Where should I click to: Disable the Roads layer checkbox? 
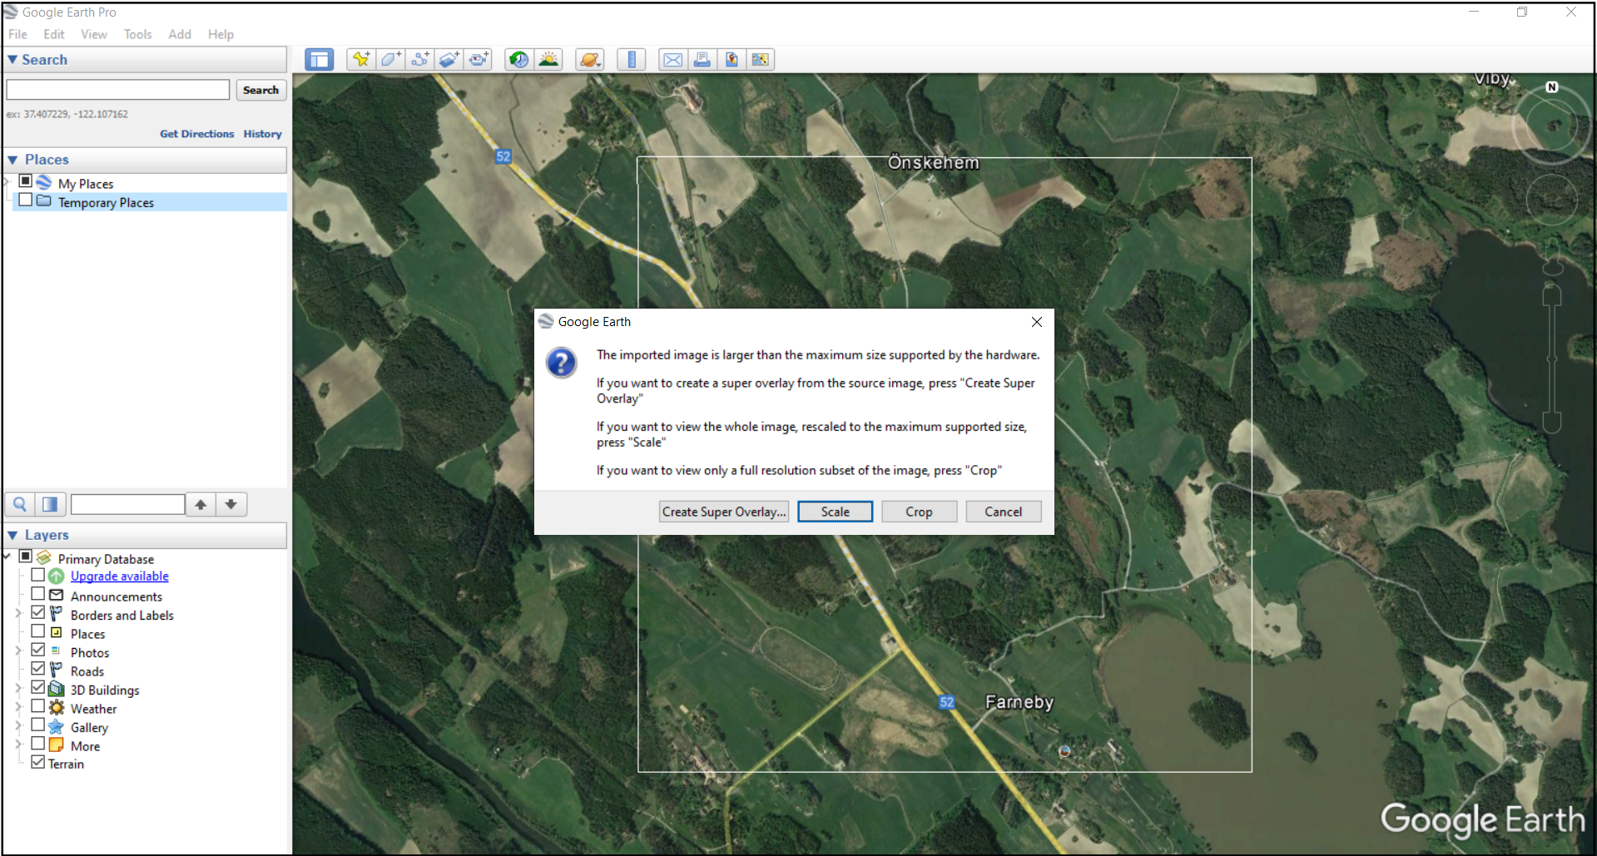coord(38,669)
